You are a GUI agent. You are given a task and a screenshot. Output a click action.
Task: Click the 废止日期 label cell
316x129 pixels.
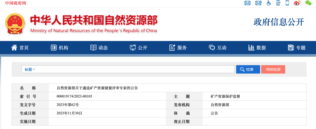pos(184,122)
